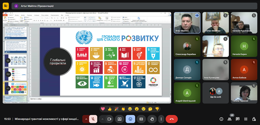Raise hand using the hand icon

pyautogui.click(x=152, y=119)
